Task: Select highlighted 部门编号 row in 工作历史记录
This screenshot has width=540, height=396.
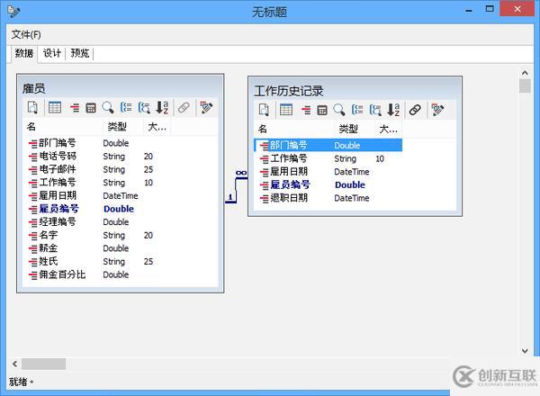Action: 328,145
